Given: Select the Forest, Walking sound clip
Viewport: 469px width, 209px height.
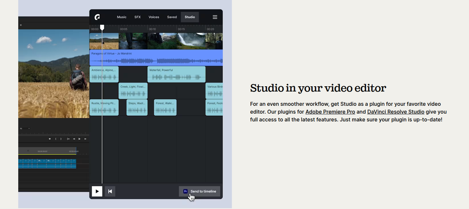Looking at the screenshot, I should pyautogui.click(x=165, y=108).
